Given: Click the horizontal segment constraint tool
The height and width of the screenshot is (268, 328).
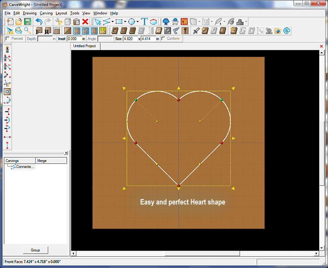Looking at the screenshot, I should pos(7,137).
